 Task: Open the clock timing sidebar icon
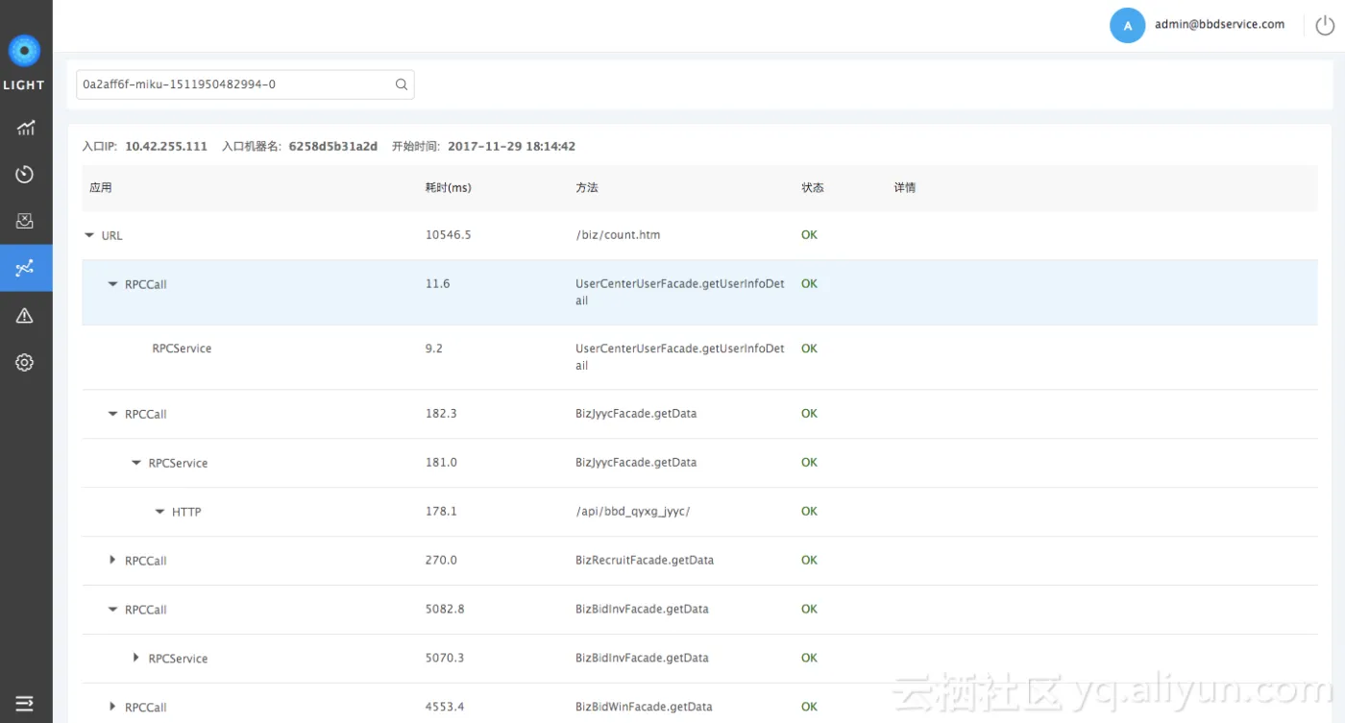click(25, 175)
